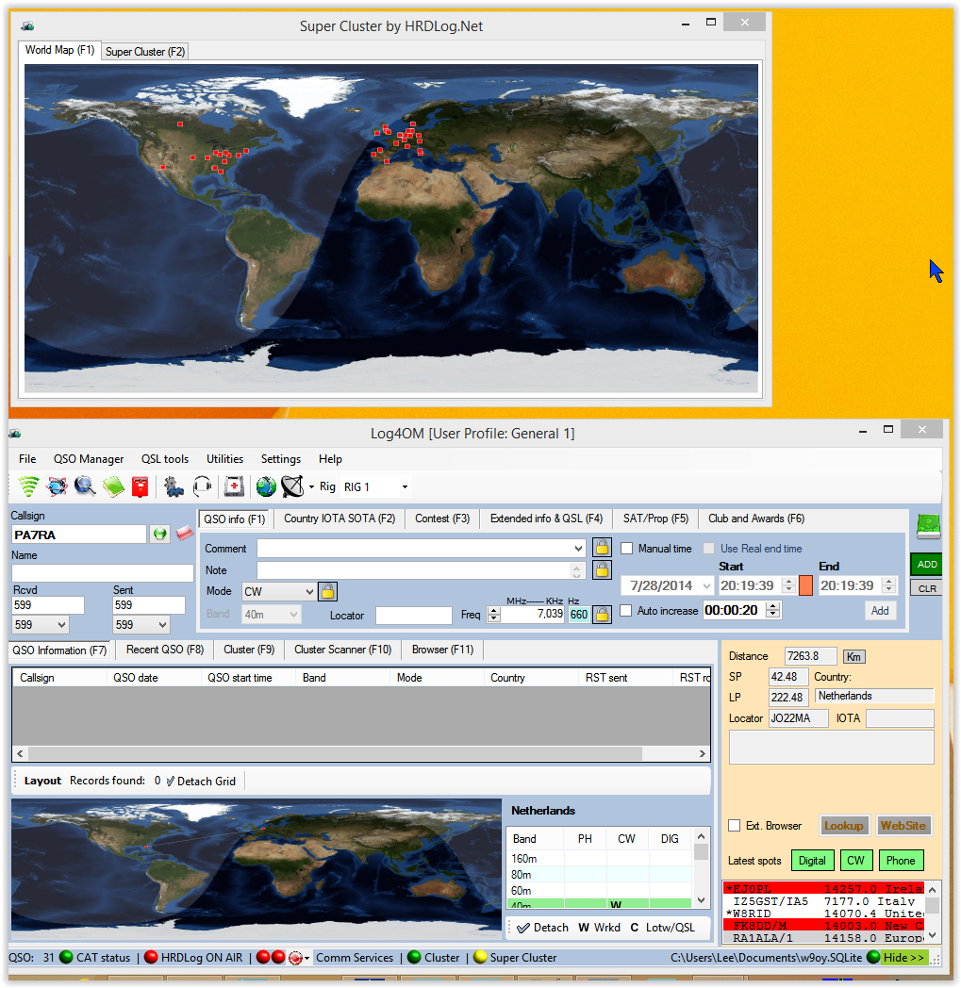Image resolution: width=961 pixels, height=988 pixels.
Task: Click the satellite dish toolbar icon
Action: pos(292,486)
